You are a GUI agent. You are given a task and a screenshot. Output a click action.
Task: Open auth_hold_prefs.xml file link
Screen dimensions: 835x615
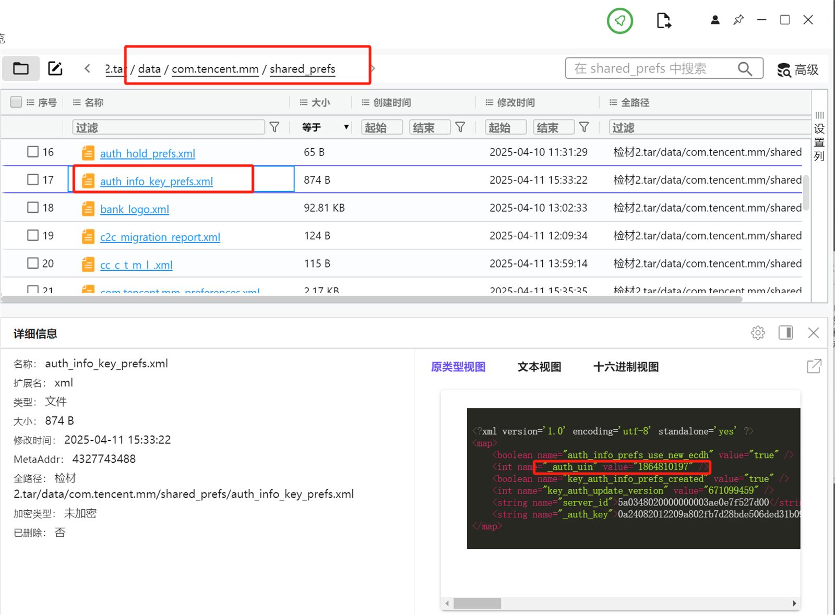[x=148, y=153]
